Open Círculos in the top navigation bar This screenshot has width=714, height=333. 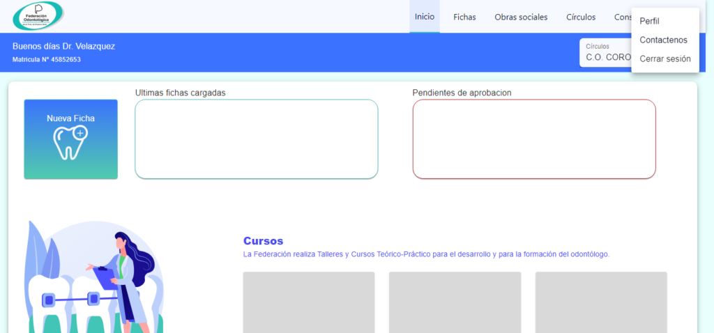point(581,17)
